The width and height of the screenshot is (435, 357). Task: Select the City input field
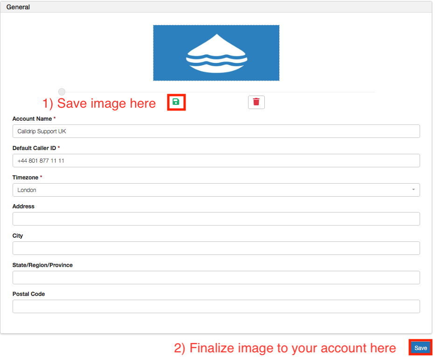pos(216,248)
